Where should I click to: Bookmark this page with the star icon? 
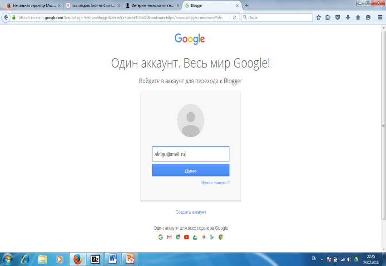coord(318,17)
